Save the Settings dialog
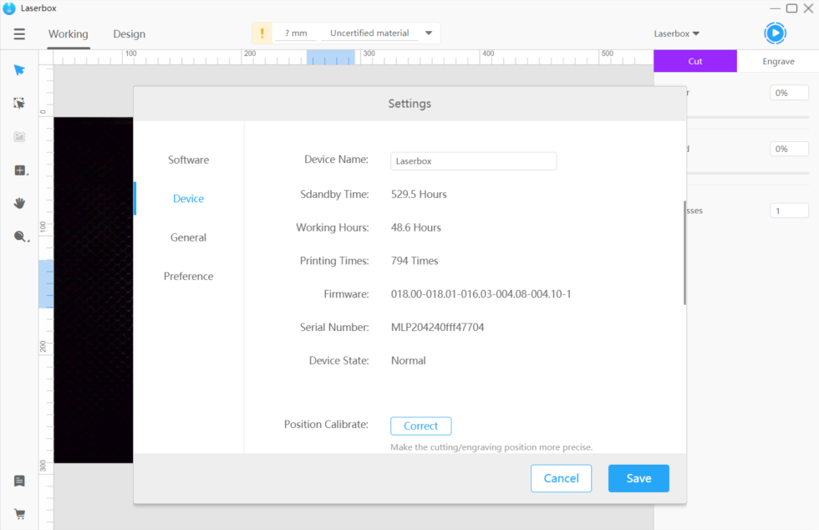The image size is (819, 530). click(638, 478)
